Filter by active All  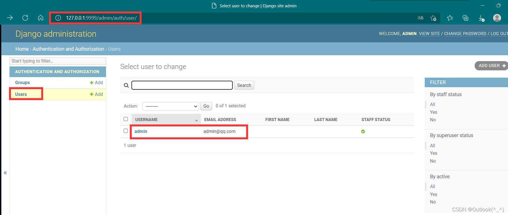[x=433, y=187]
